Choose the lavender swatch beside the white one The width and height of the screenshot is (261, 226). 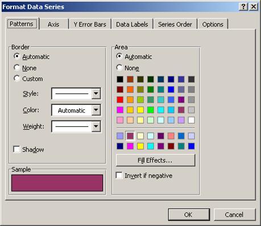(x=181, y=120)
